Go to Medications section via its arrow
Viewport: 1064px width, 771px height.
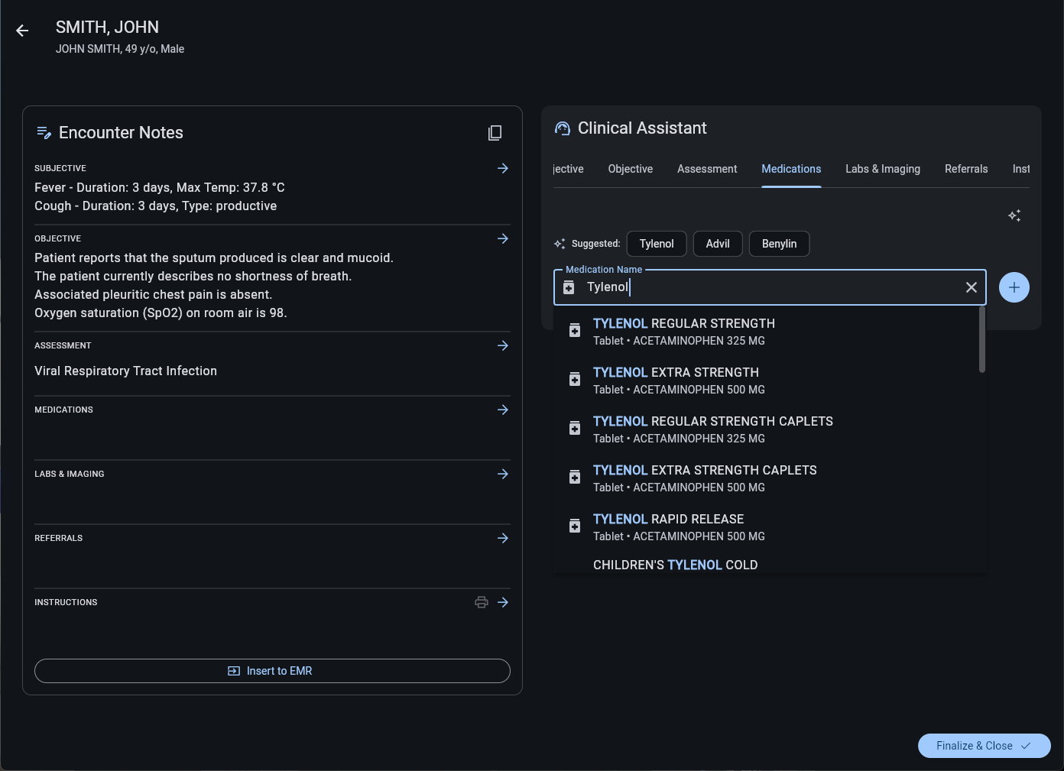click(x=502, y=410)
